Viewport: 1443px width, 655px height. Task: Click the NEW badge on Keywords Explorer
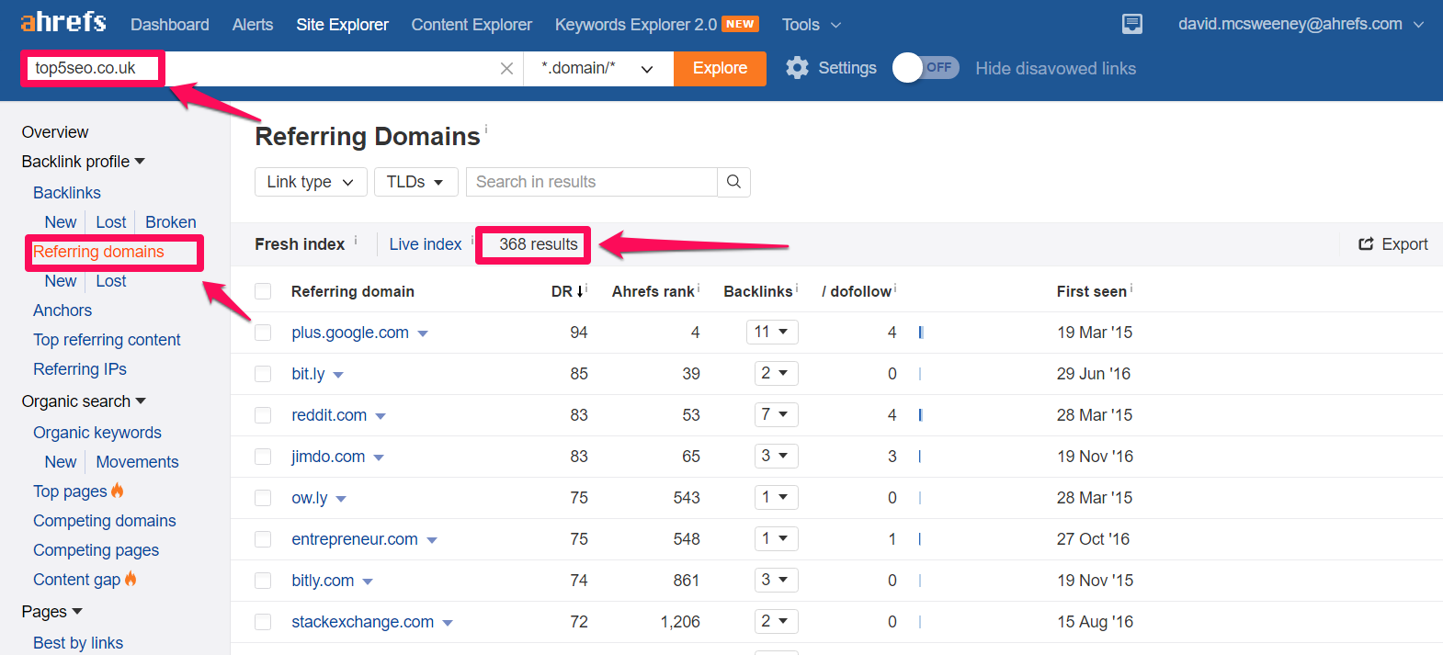(740, 24)
